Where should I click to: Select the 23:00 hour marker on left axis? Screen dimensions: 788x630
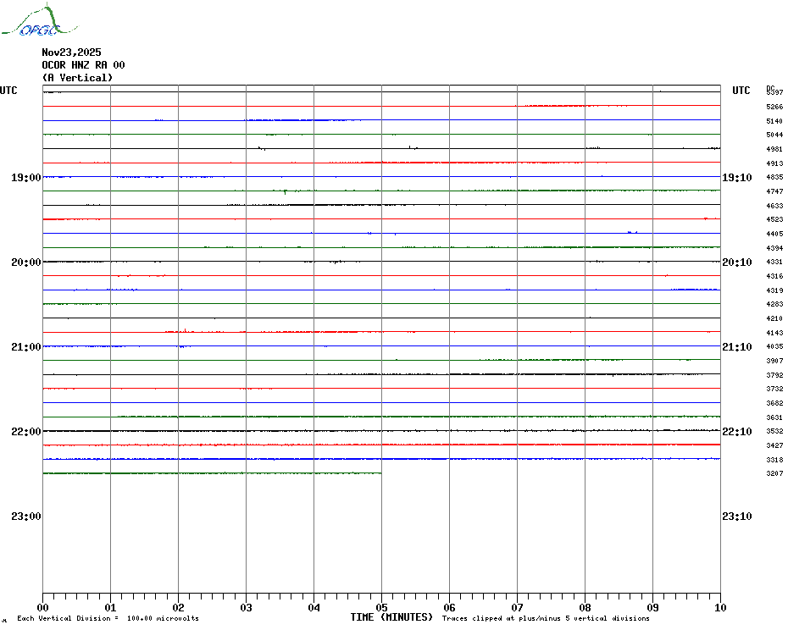point(26,517)
